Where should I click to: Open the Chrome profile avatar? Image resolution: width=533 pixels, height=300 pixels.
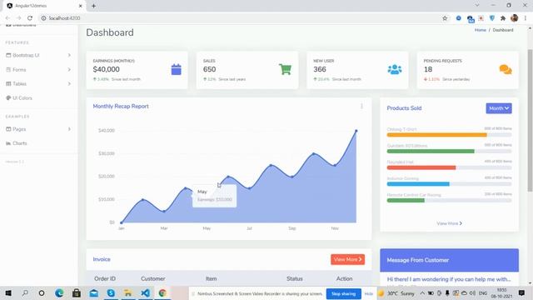pos(515,18)
